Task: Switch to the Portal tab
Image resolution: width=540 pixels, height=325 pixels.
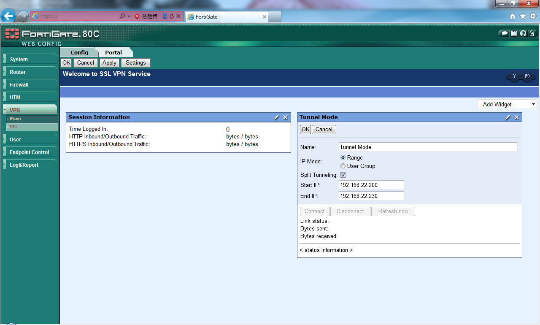Action: pos(113,52)
